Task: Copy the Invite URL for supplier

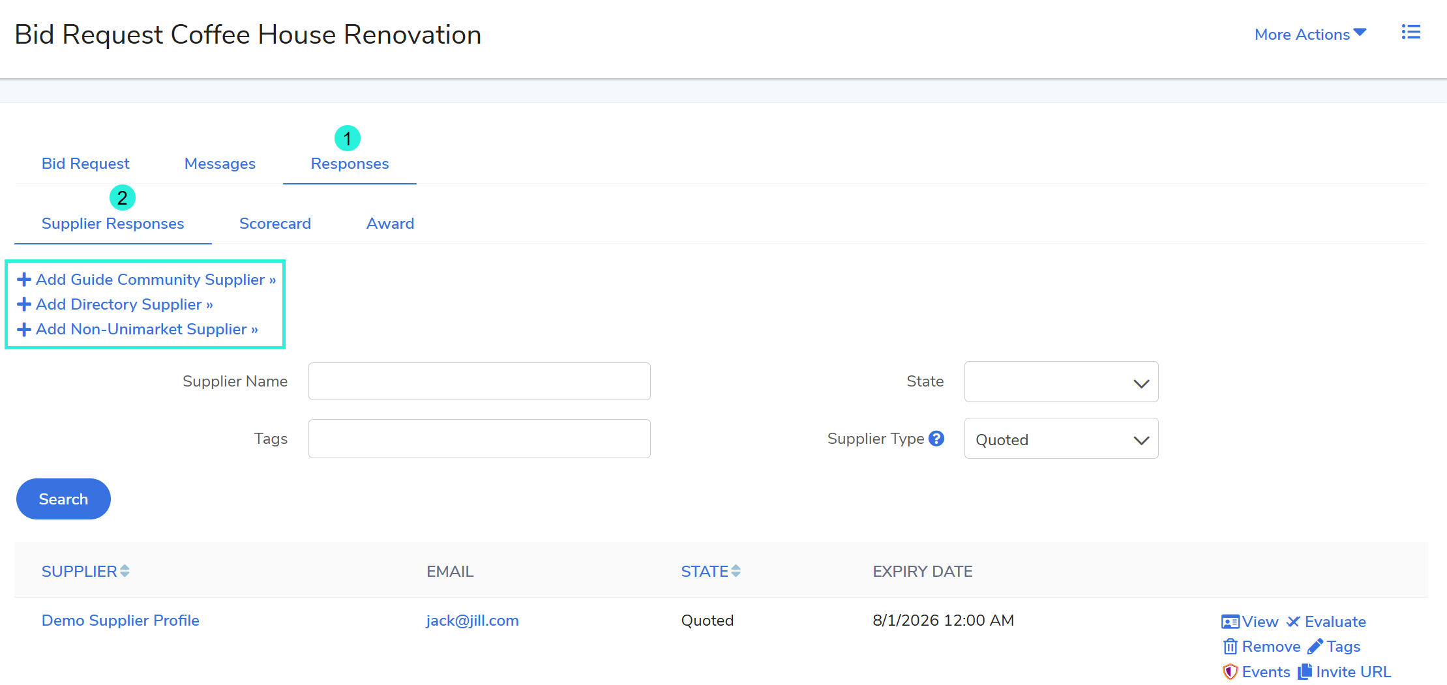Action: (x=1346, y=672)
